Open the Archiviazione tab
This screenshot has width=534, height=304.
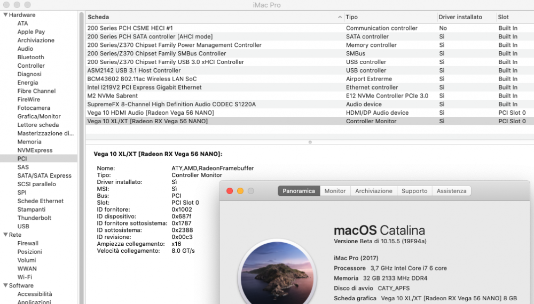[x=374, y=191]
